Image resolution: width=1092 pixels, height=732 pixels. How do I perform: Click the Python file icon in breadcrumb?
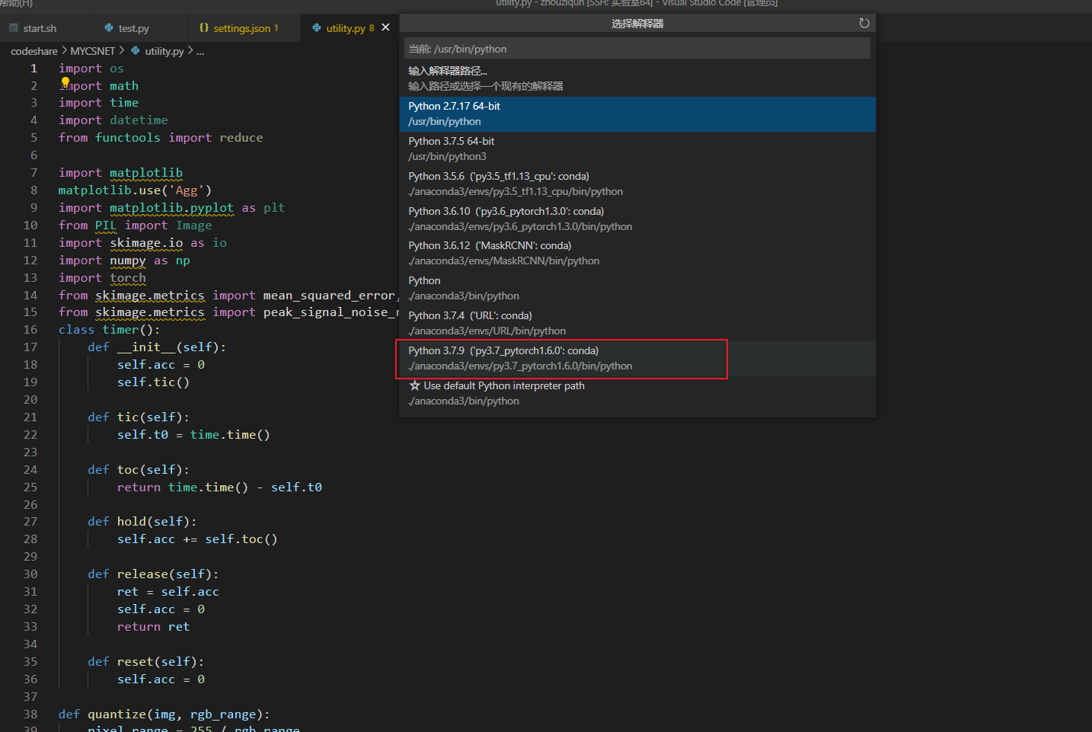[136, 51]
